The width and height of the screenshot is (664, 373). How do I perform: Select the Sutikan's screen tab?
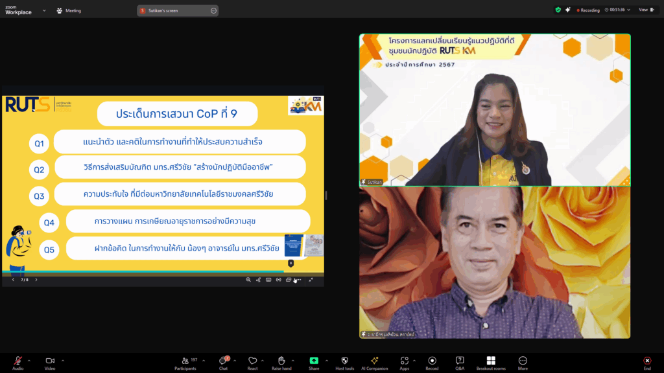pos(178,10)
